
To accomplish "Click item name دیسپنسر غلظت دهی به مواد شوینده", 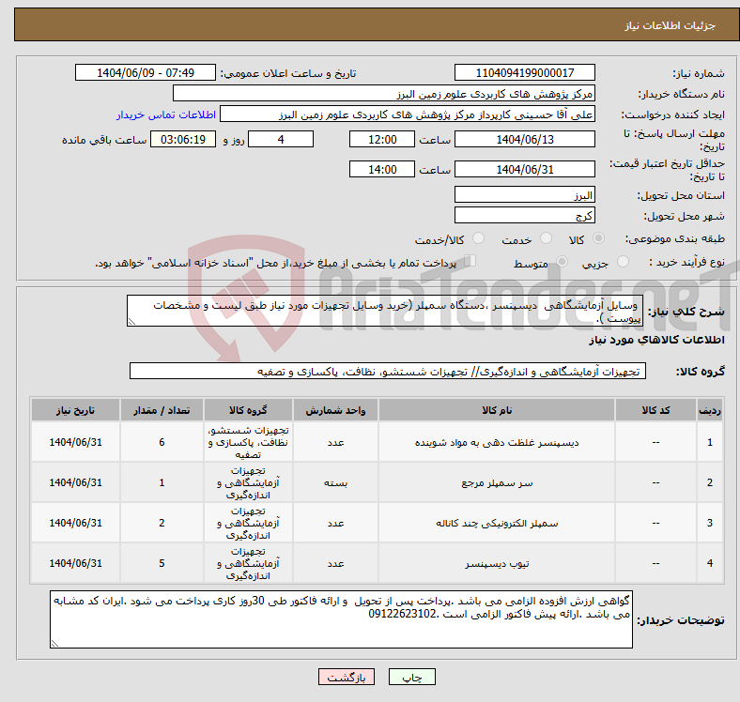I will click(497, 443).
